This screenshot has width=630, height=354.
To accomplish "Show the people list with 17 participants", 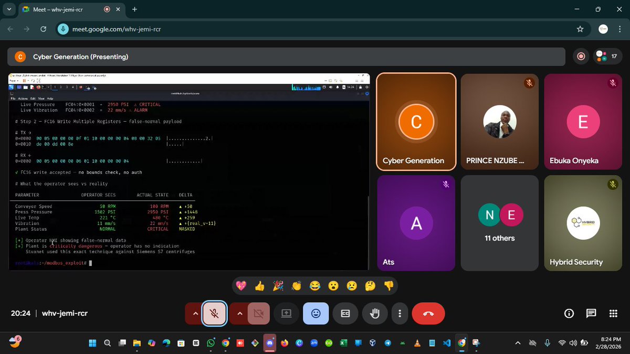I will [x=607, y=57].
